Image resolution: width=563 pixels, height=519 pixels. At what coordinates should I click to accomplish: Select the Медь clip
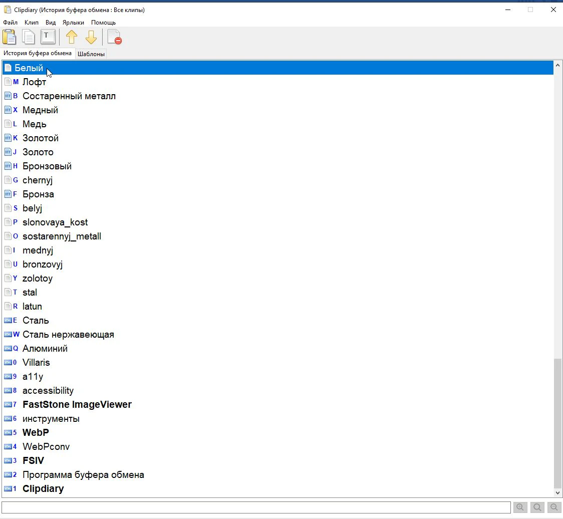pos(278,124)
